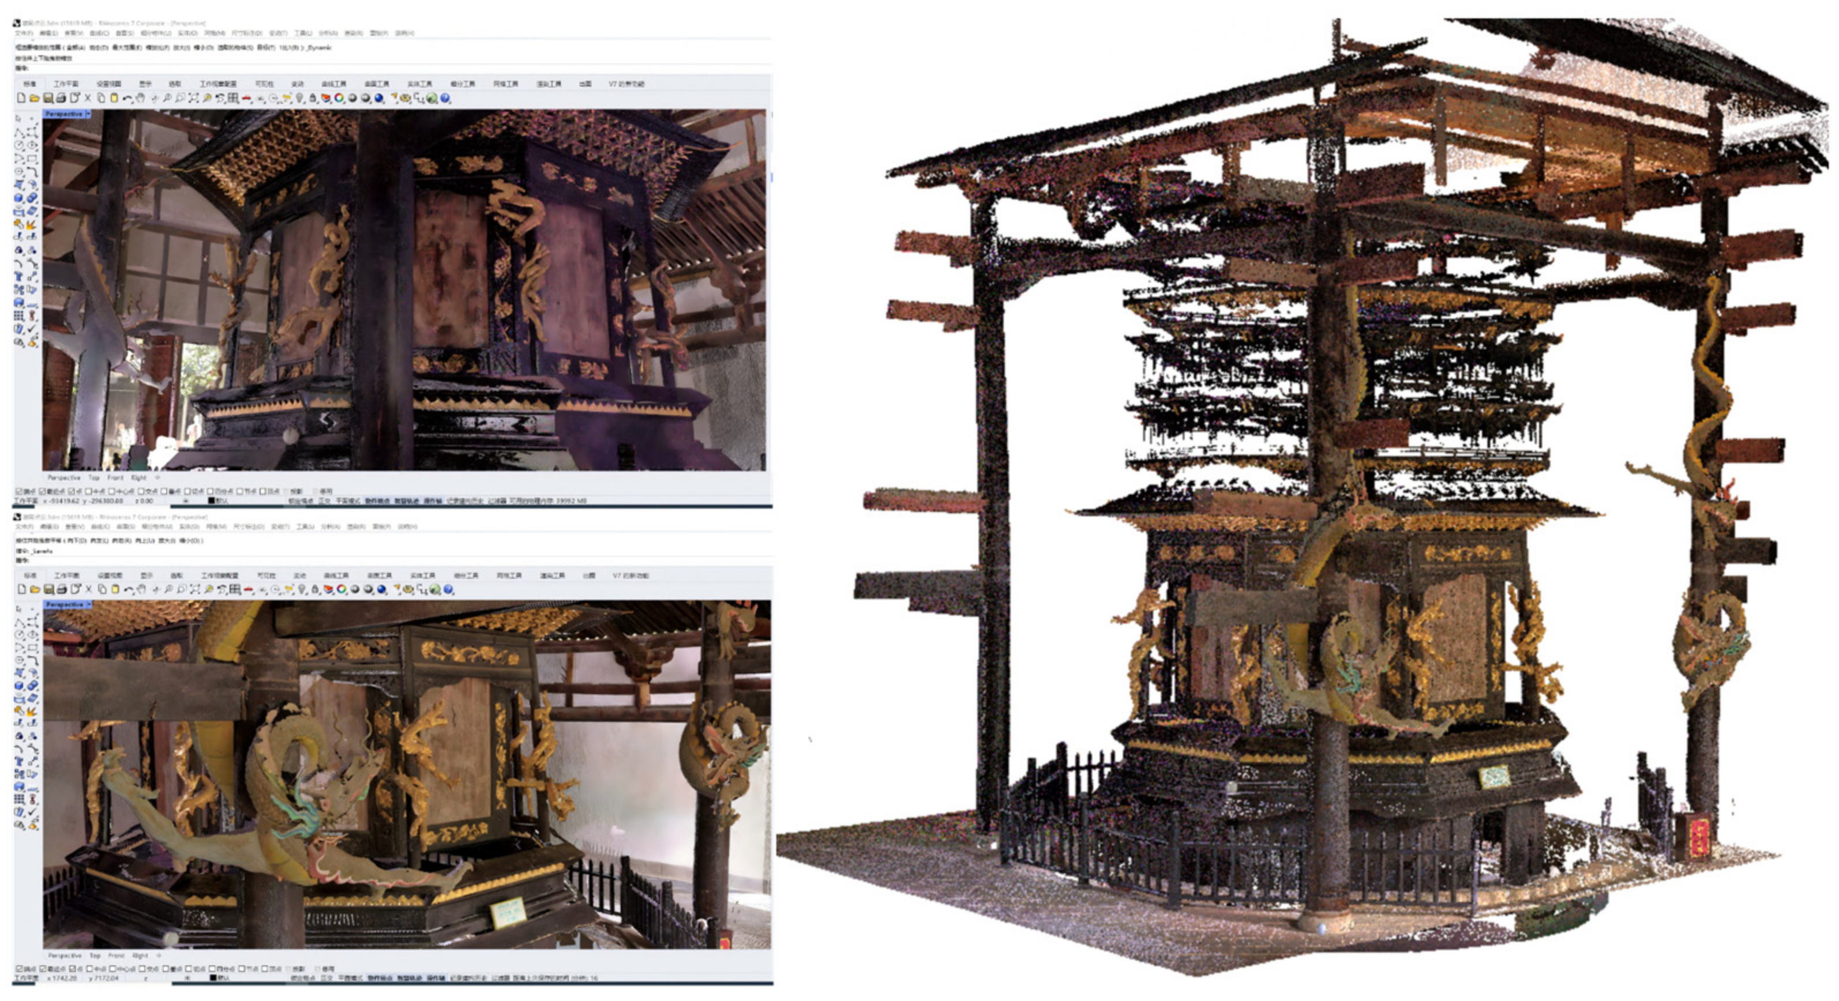Open color wheel icon in lower toolbar
The image size is (1839, 1001).
(x=341, y=589)
